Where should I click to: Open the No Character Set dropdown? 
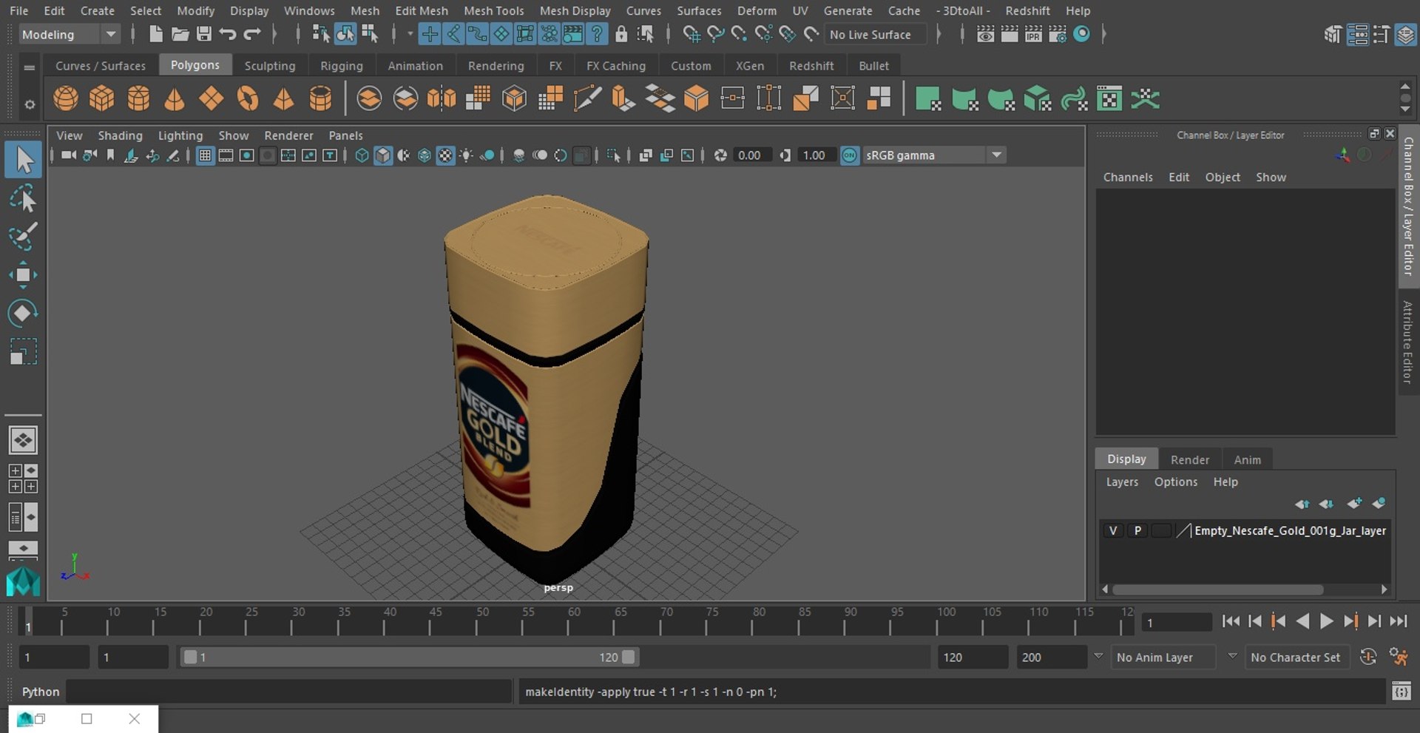pyautogui.click(x=1299, y=657)
